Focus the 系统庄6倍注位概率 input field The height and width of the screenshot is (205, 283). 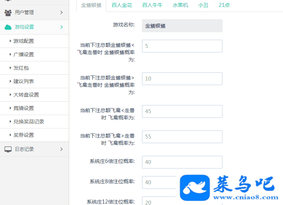point(182,162)
